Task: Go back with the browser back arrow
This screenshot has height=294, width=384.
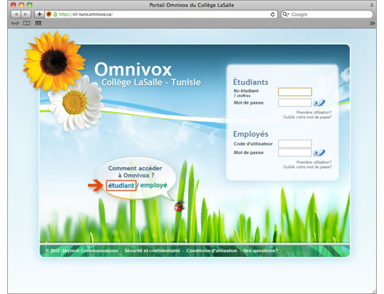Action: click(x=16, y=14)
